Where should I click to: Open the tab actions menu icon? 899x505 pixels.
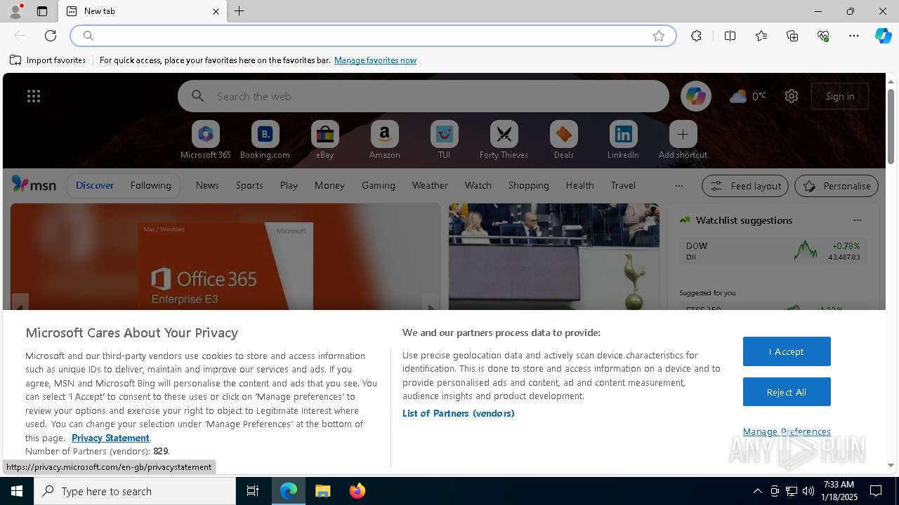point(42,11)
